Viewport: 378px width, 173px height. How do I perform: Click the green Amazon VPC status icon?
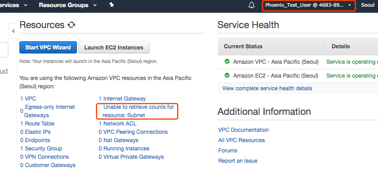227,62
